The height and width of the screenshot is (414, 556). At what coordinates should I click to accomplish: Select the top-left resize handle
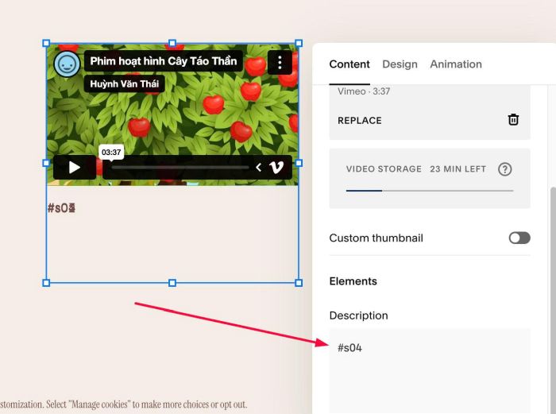tap(46, 43)
